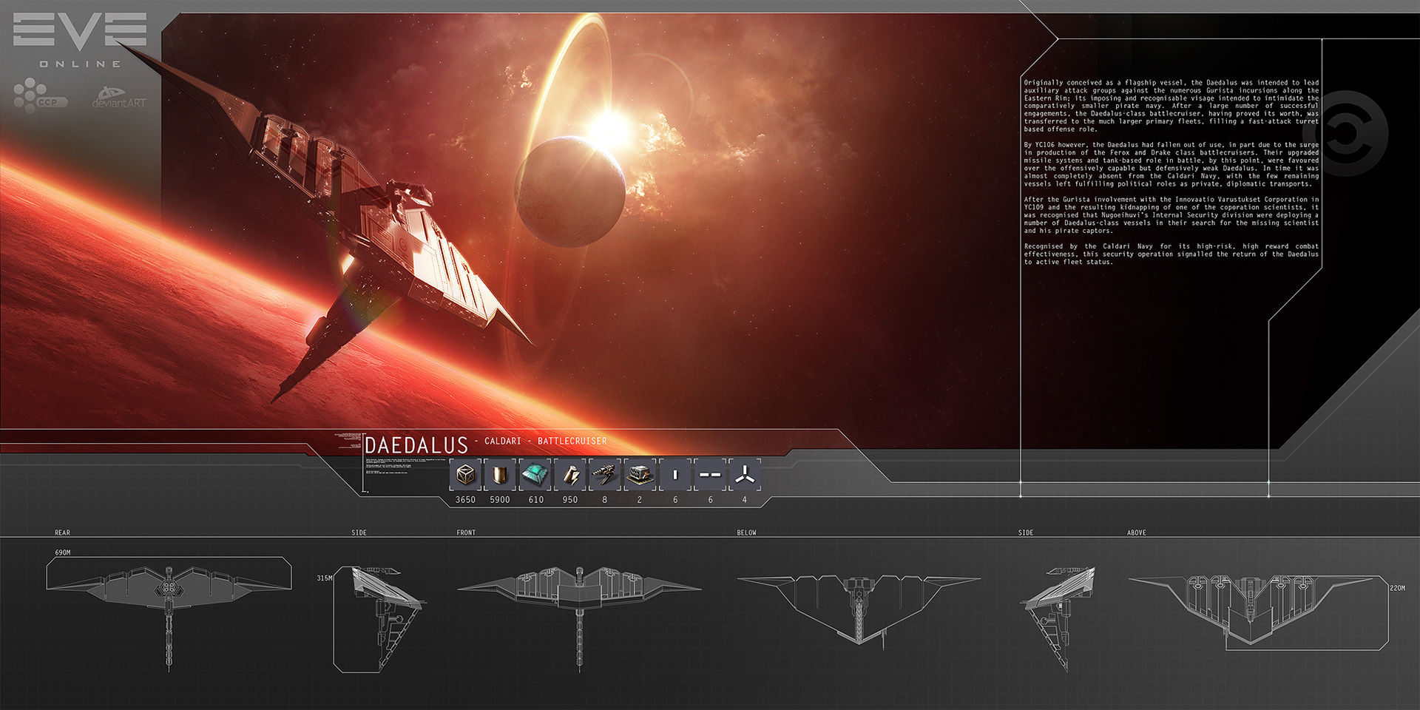Viewport: 1420px width, 710px height.
Task: Click the 4 under the high slot icon
Action: pyautogui.click(x=745, y=500)
